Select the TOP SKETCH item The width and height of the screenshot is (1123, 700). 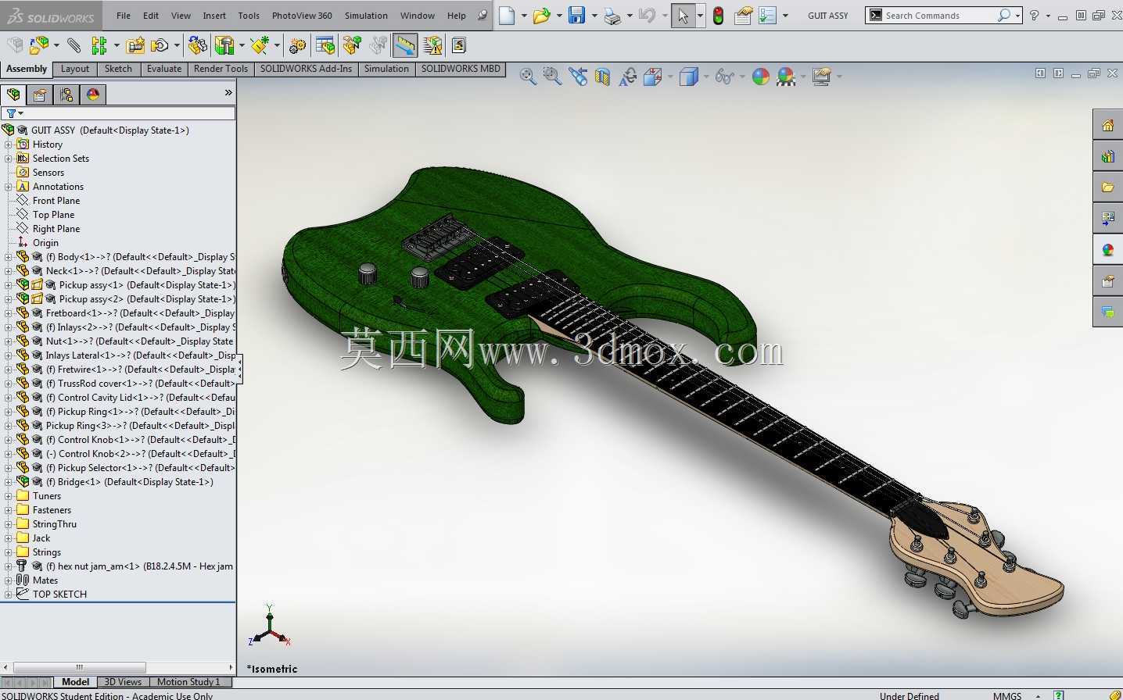click(x=59, y=595)
